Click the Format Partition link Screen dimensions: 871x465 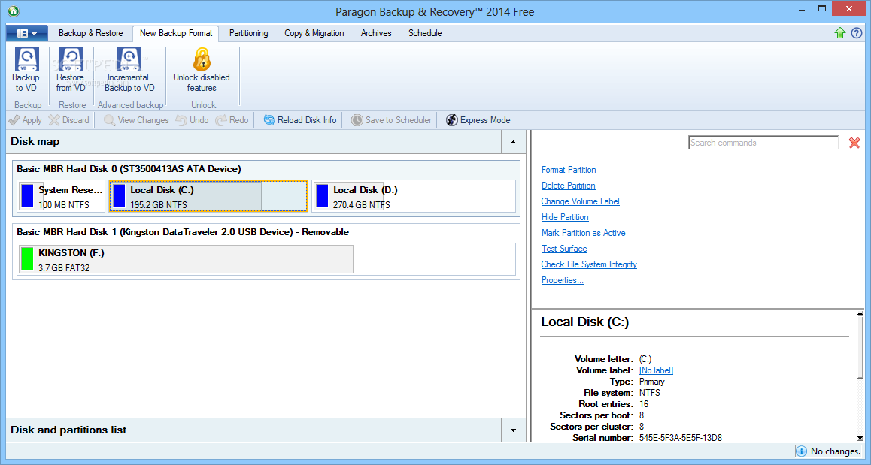[569, 170]
